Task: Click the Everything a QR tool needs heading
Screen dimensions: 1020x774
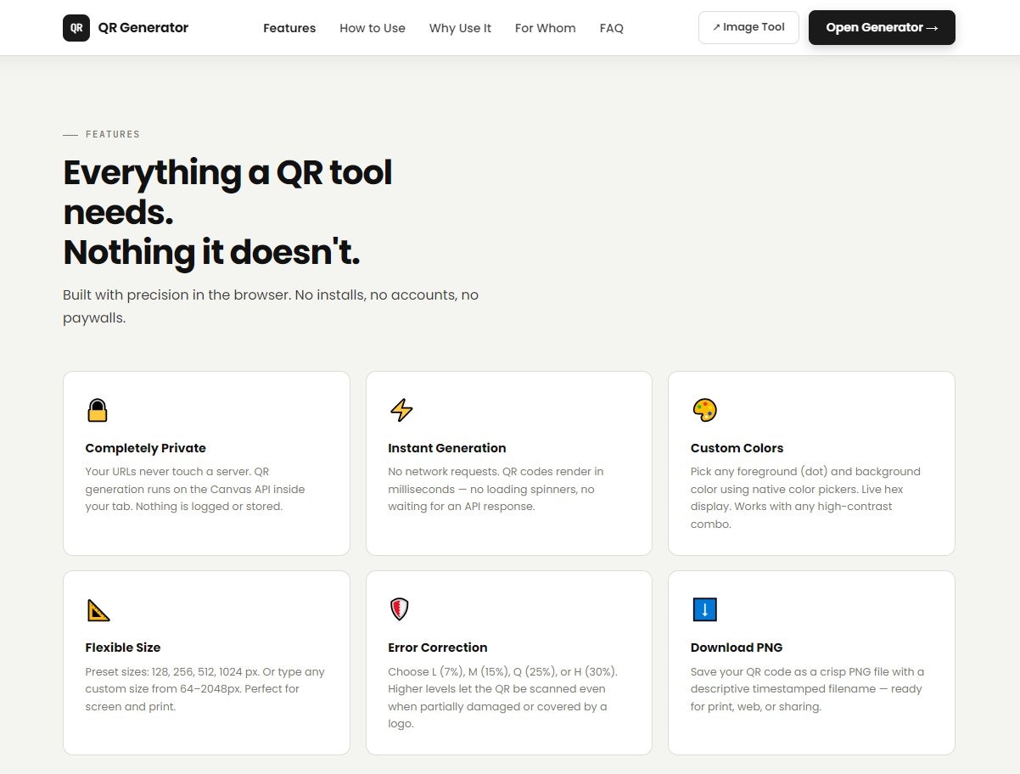Action: point(227,211)
